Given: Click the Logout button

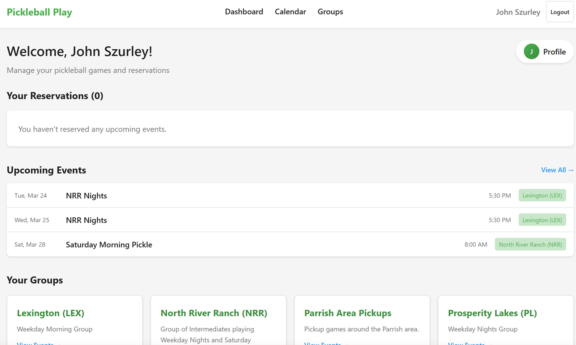Looking at the screenshot, I should [x=559, y=12].
